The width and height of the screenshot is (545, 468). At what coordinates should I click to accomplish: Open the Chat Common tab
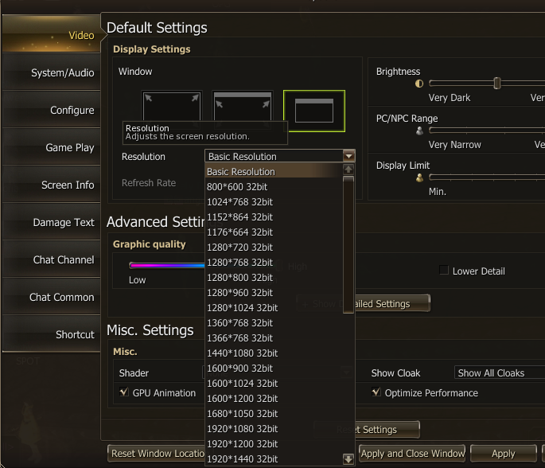click(x=52, y=297)
